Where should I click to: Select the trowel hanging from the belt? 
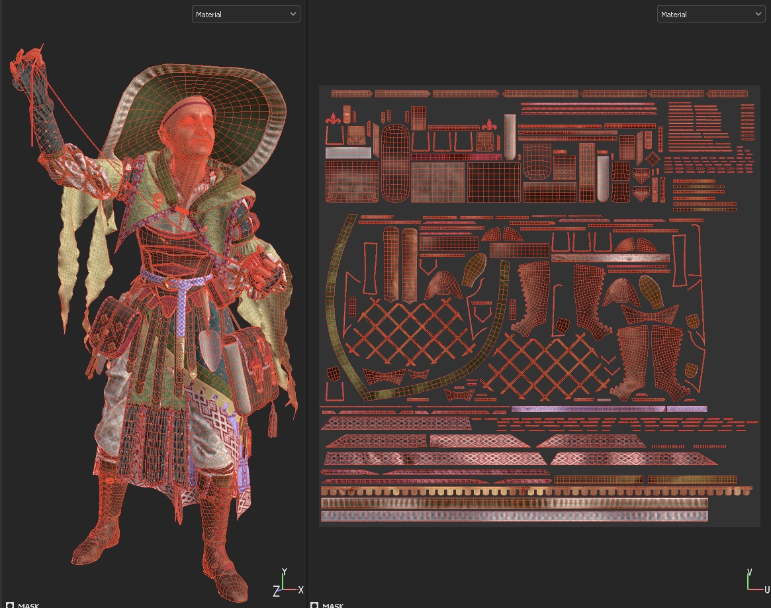point(209,348)
